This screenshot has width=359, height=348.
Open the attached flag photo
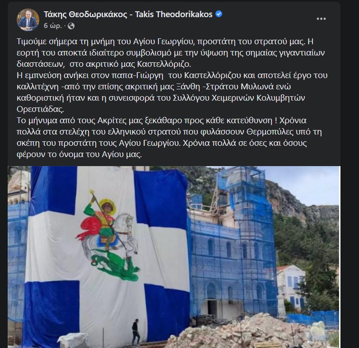point(174,257)
